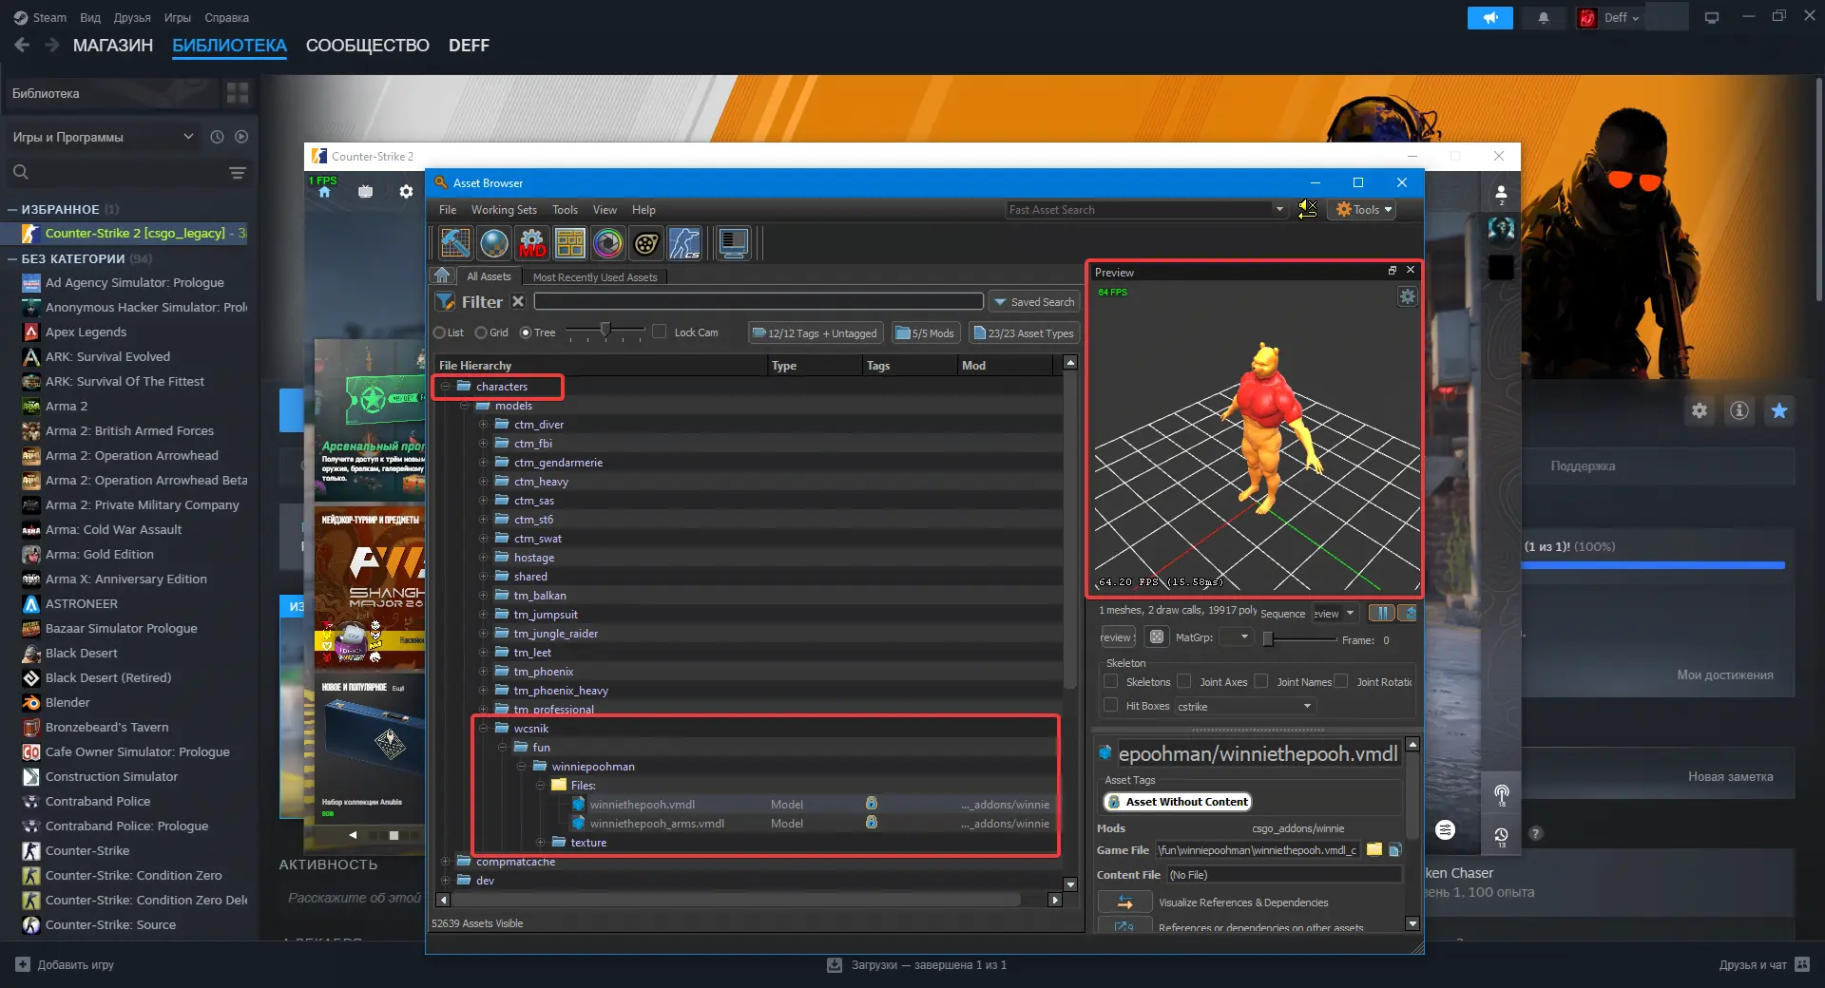Image resolution: width=1825 pixels, height=988 pixels.
Task: Float the Preview panel with undock icon
Action: (1393, 271)
